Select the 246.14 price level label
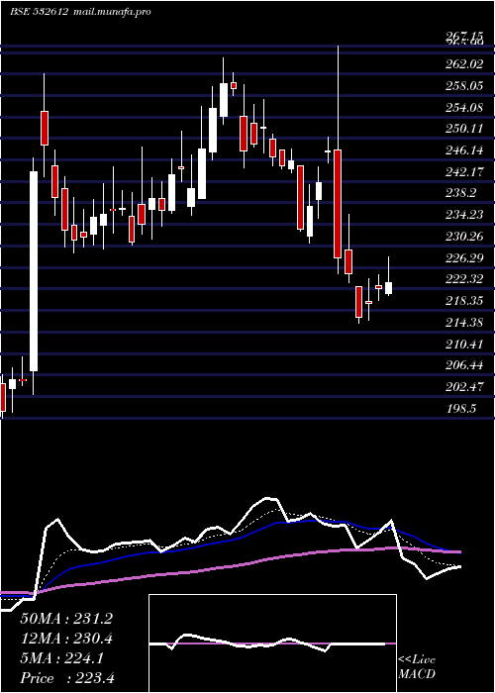Screen dimensions: 495x693 click(x=463, y=150)
